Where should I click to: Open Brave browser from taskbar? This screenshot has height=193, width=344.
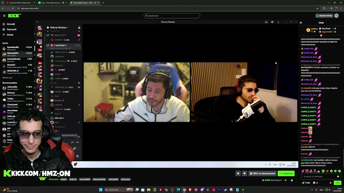coord(190,190)
